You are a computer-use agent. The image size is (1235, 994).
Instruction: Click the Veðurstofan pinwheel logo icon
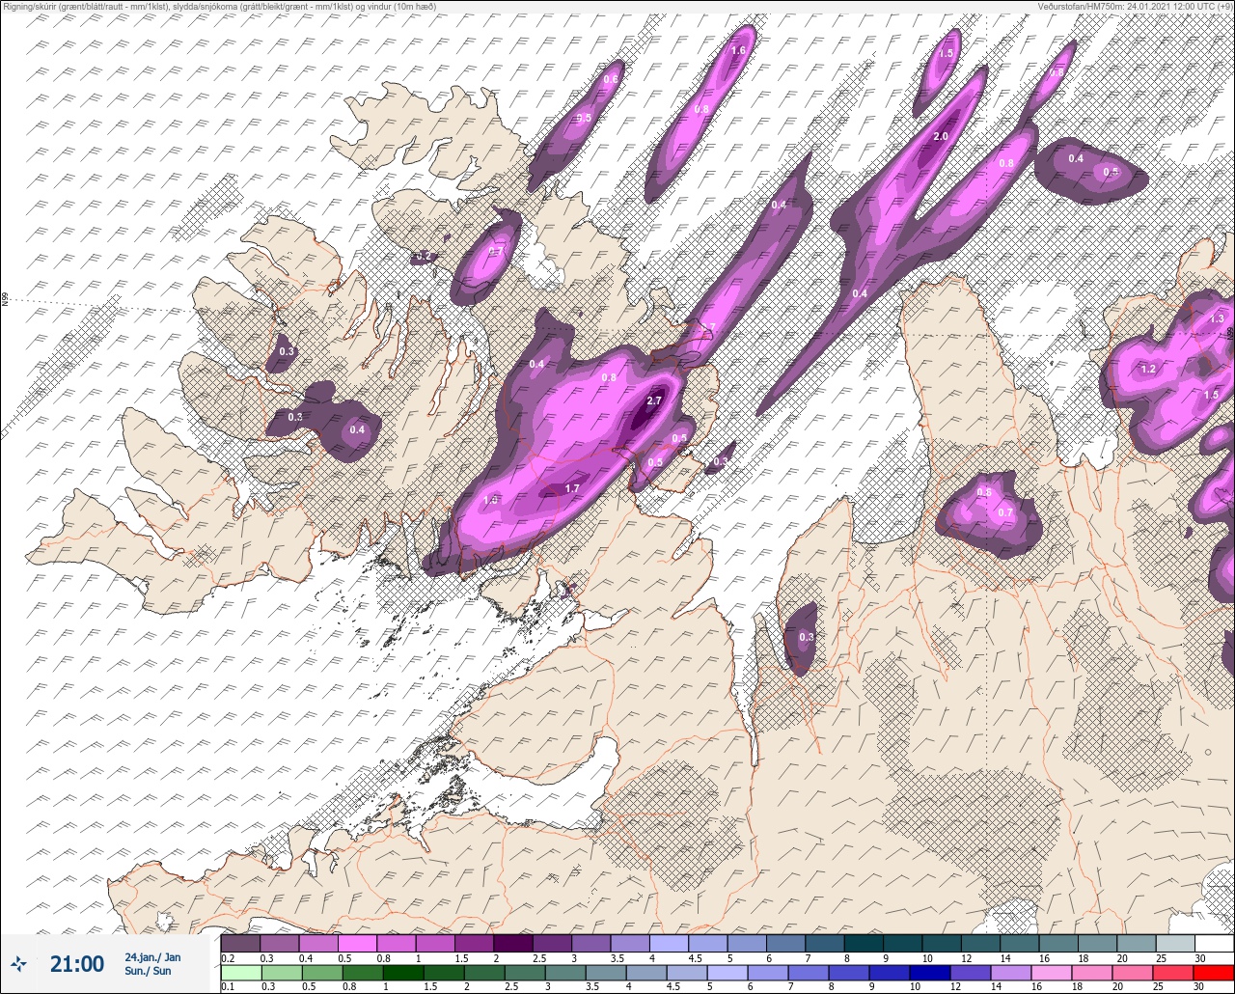click(19, 963)
